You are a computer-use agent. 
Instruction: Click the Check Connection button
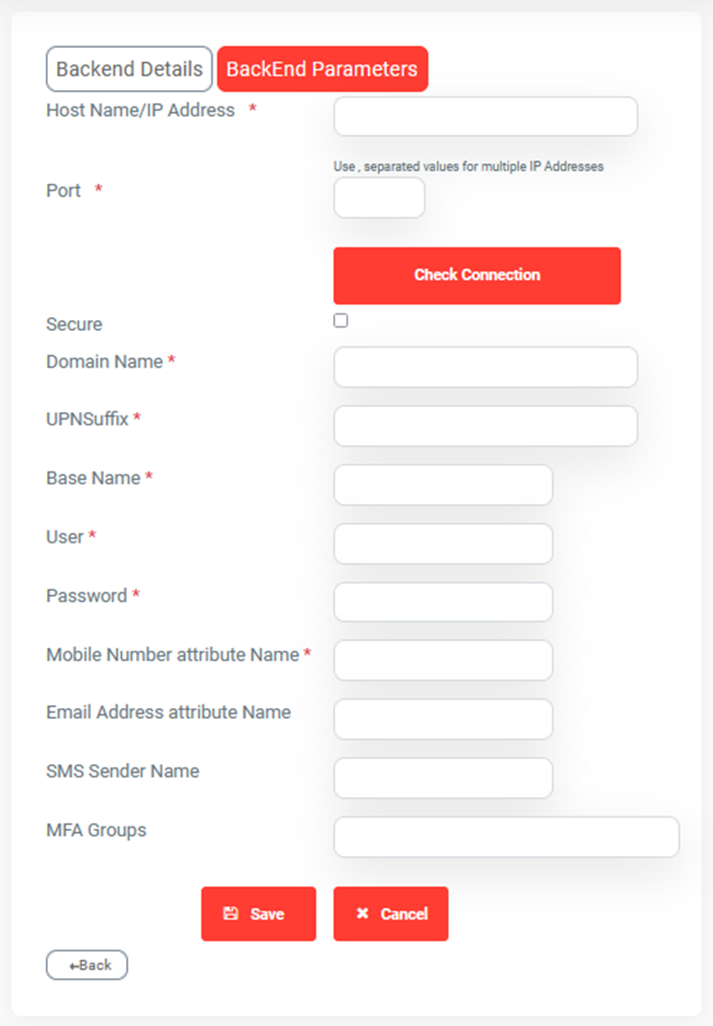(477, 276)
